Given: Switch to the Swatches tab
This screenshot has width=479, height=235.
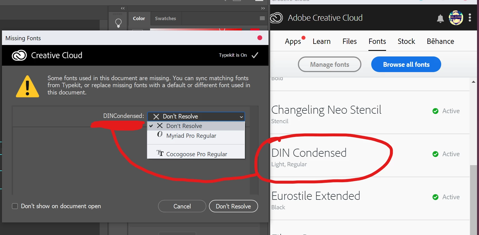Looking at the screenshot, I should (x=165, y=18).
